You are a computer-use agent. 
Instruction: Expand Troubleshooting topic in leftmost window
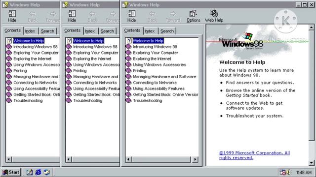coord(28,100)
